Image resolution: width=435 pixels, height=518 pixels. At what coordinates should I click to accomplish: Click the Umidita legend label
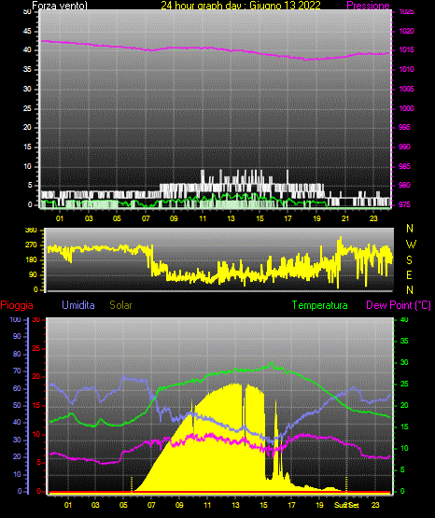[x=78, y=305]
